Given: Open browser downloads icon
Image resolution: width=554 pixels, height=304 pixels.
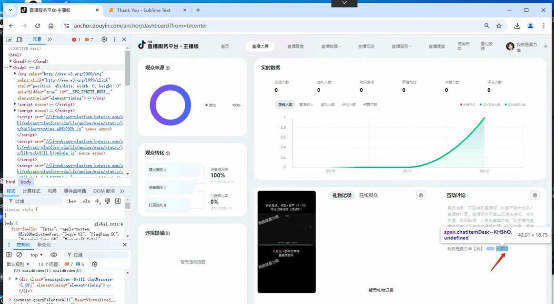Looking at the screenshot, I should pyautogui.click(x=517, y=26).
